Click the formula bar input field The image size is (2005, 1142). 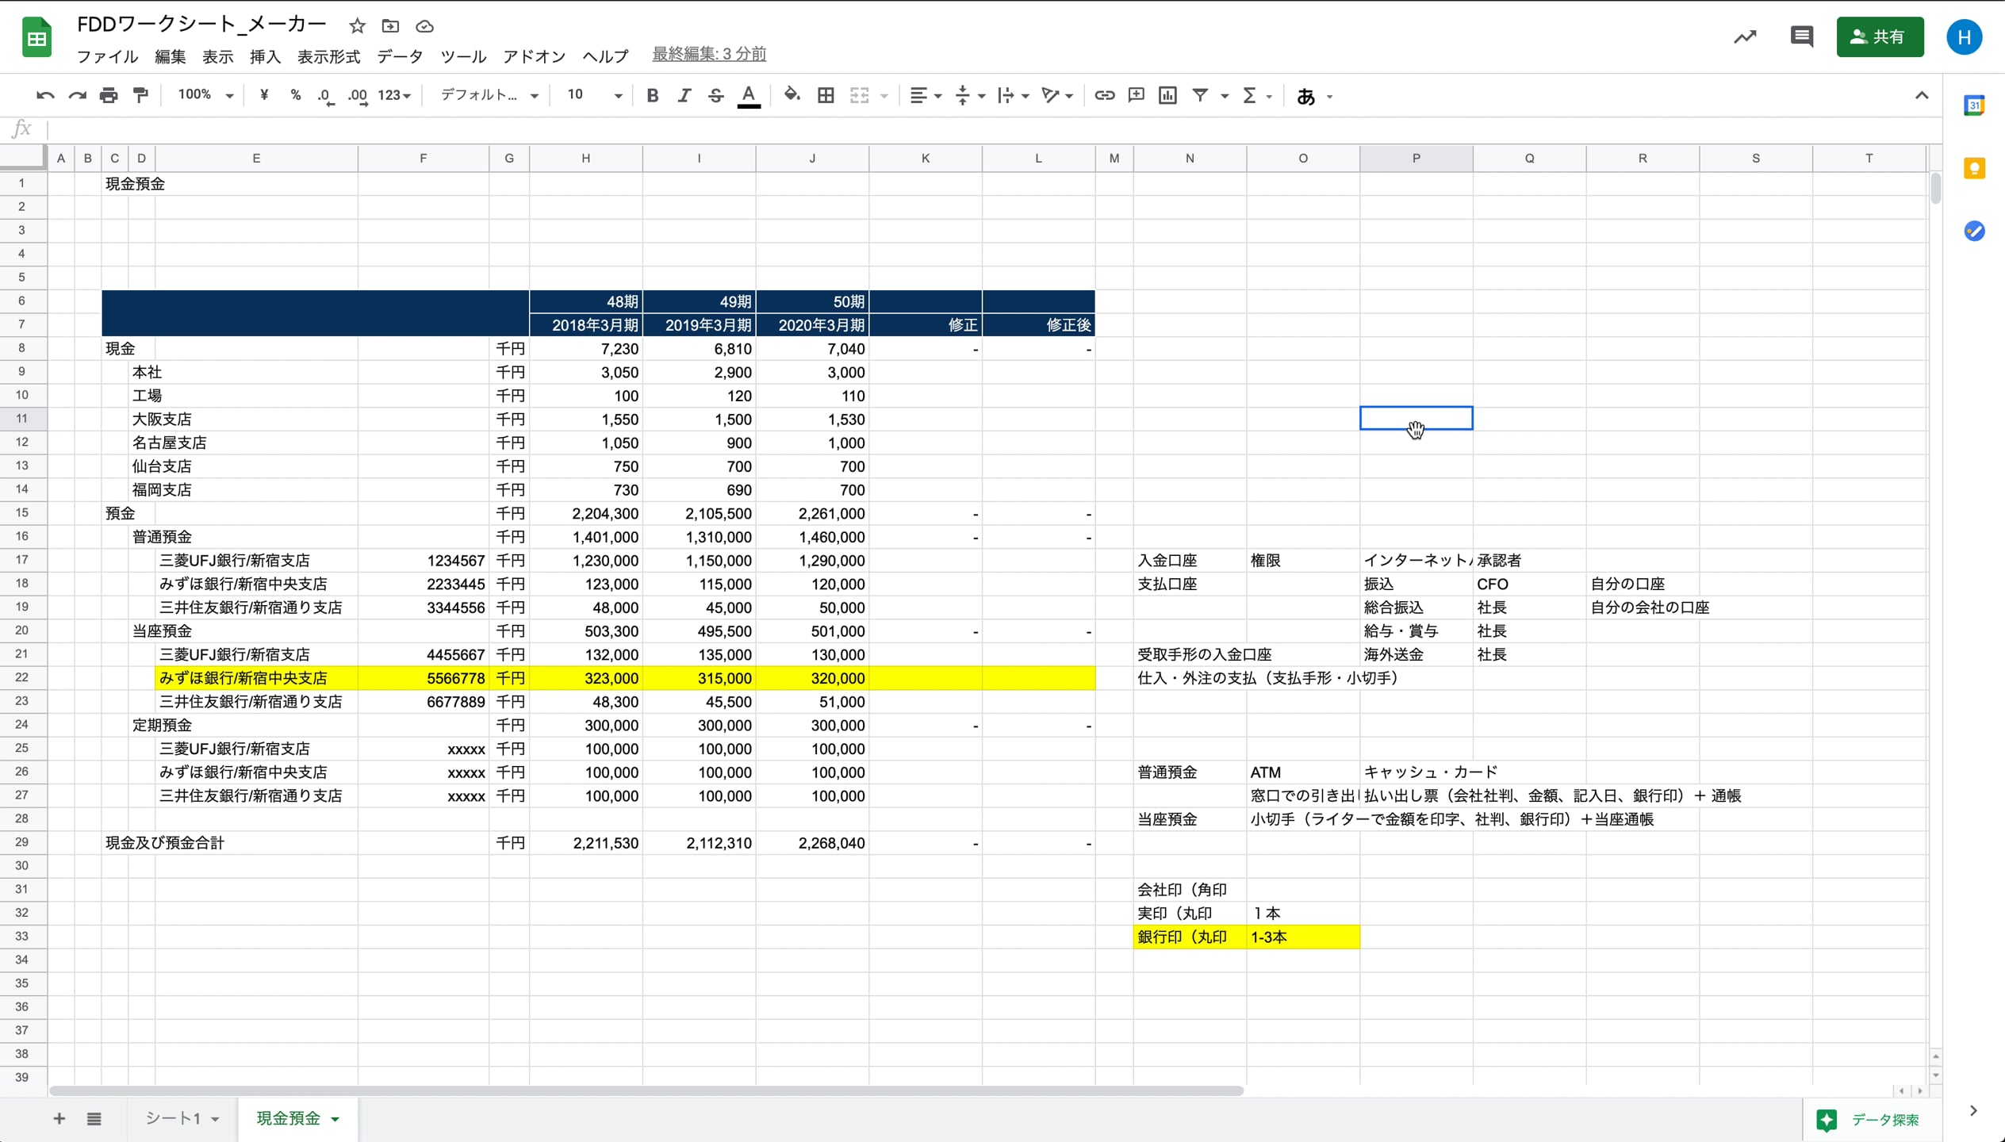[x=952, y=128]
